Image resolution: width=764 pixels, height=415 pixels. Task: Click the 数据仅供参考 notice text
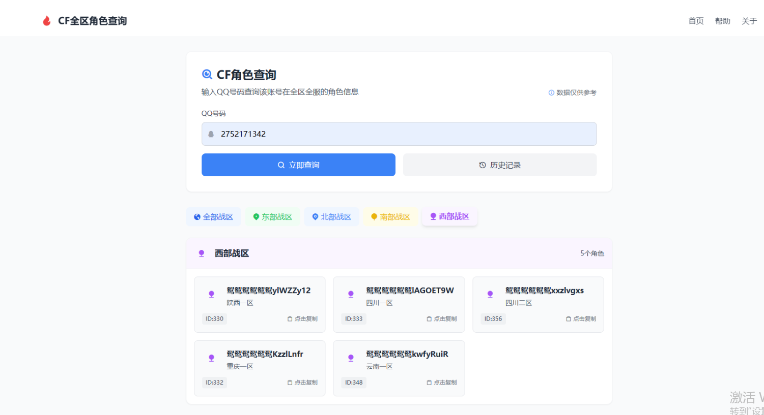click(576, 92)
